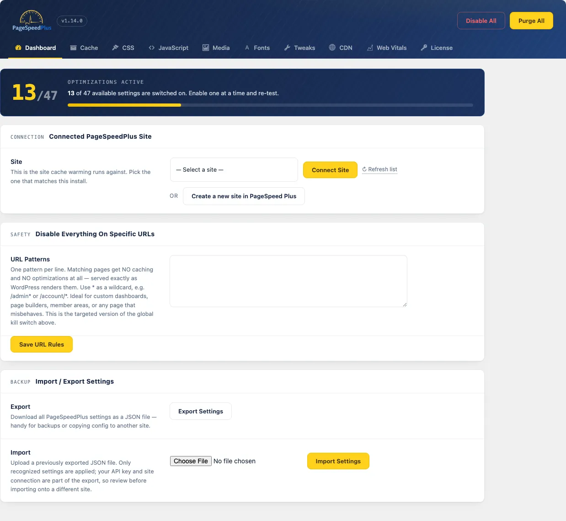Click the Web Vitals chart icon
Screen dimensions: 566x521
pos(370,48)
